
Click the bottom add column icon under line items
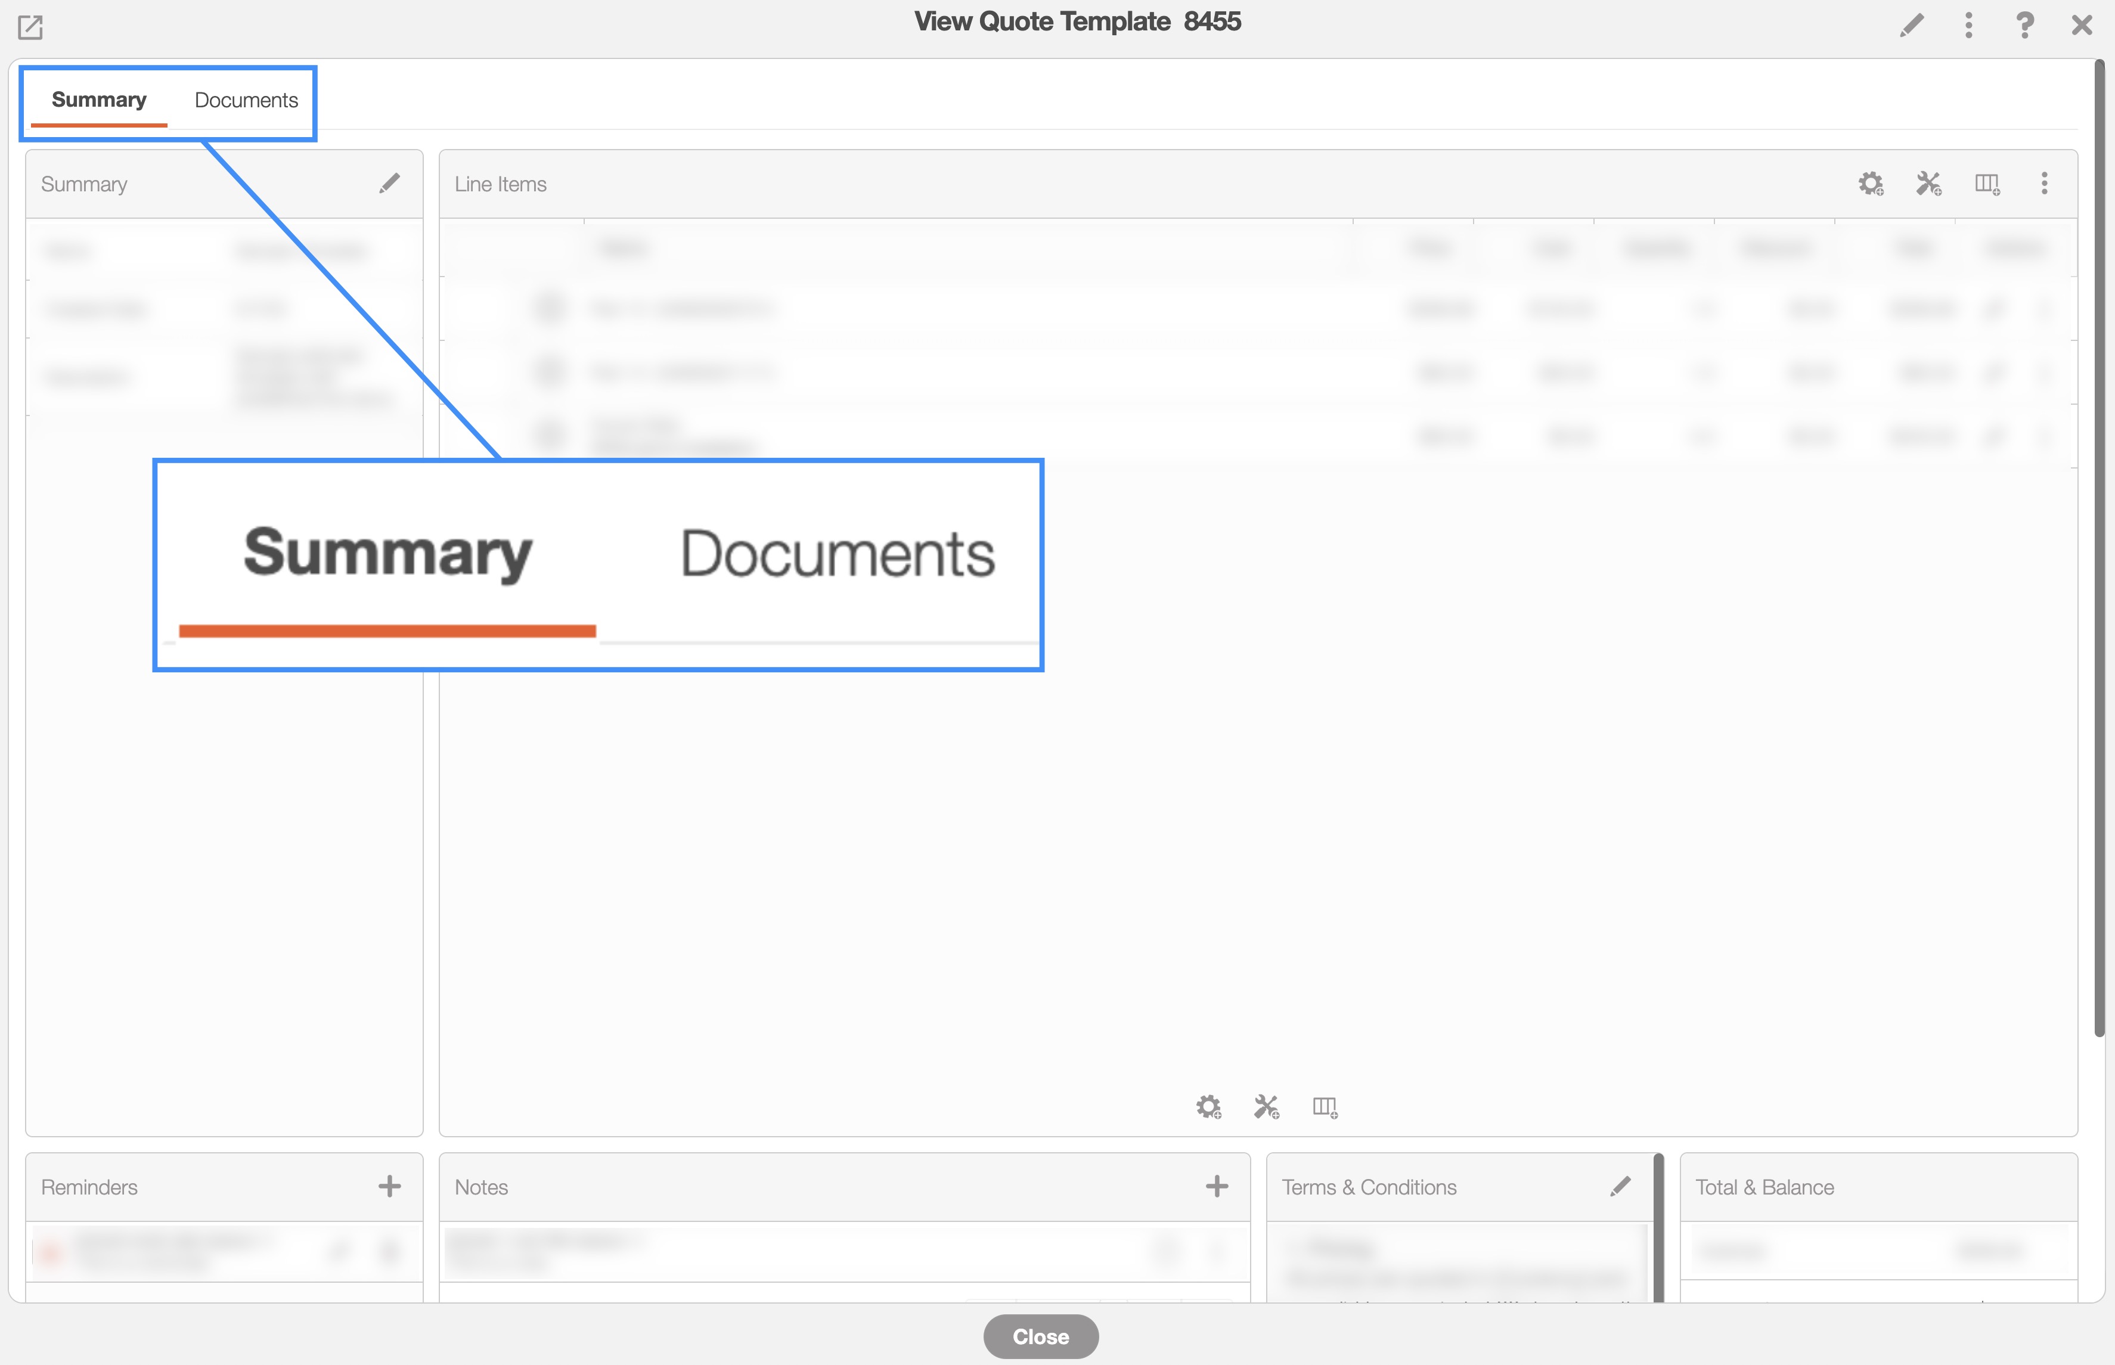coord(1325,1106)
